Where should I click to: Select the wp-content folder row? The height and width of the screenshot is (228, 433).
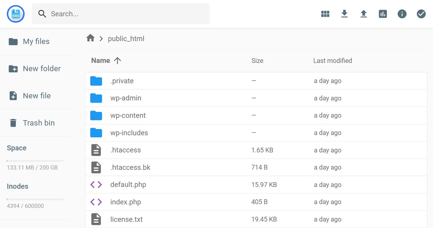[128, 115]
